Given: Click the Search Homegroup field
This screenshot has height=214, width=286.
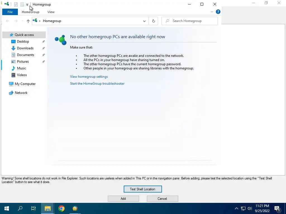Looking at the screenshot, I should (x=190, y=21).
